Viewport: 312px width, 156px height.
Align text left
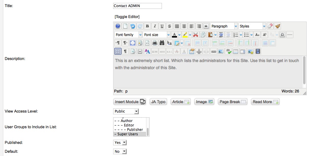click(191, 26)
